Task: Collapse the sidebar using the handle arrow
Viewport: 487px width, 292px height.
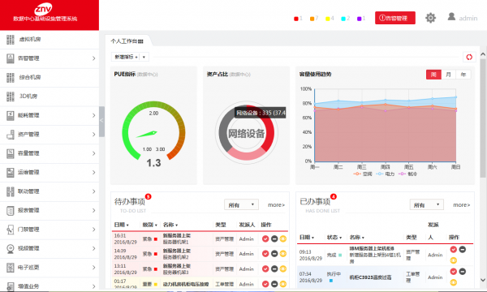Action: click(x=101, y=121)
